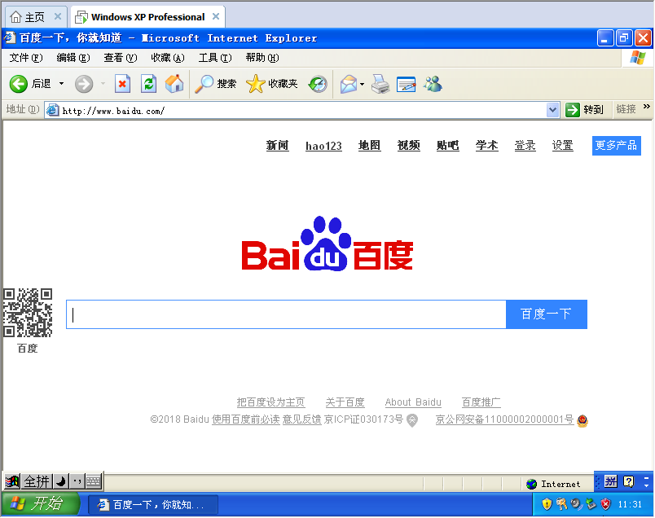Open the 文件(F) menu
Viewport: 655px width, 518px height.
pyautogui.click(x=26, y=58)
